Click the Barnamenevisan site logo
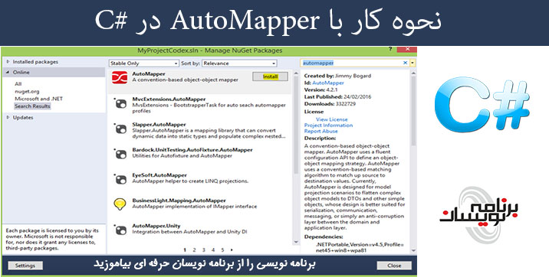This screenshot has width=549, height=277. 479,215
